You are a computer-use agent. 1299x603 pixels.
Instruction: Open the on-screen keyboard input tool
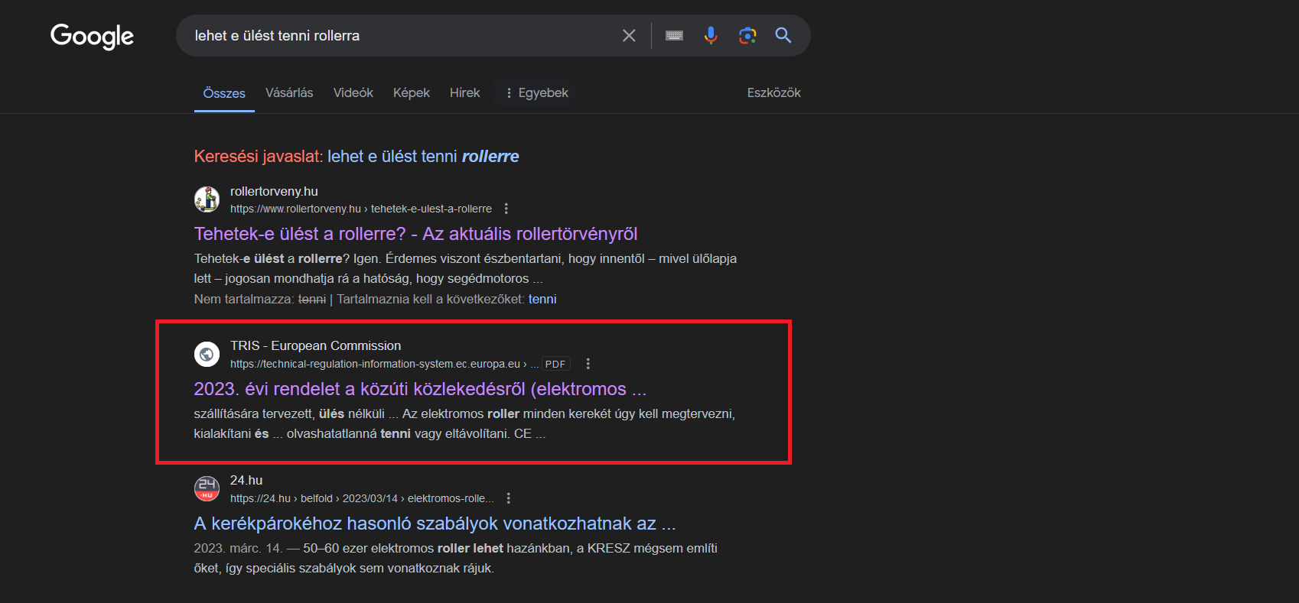pos(674,35)
